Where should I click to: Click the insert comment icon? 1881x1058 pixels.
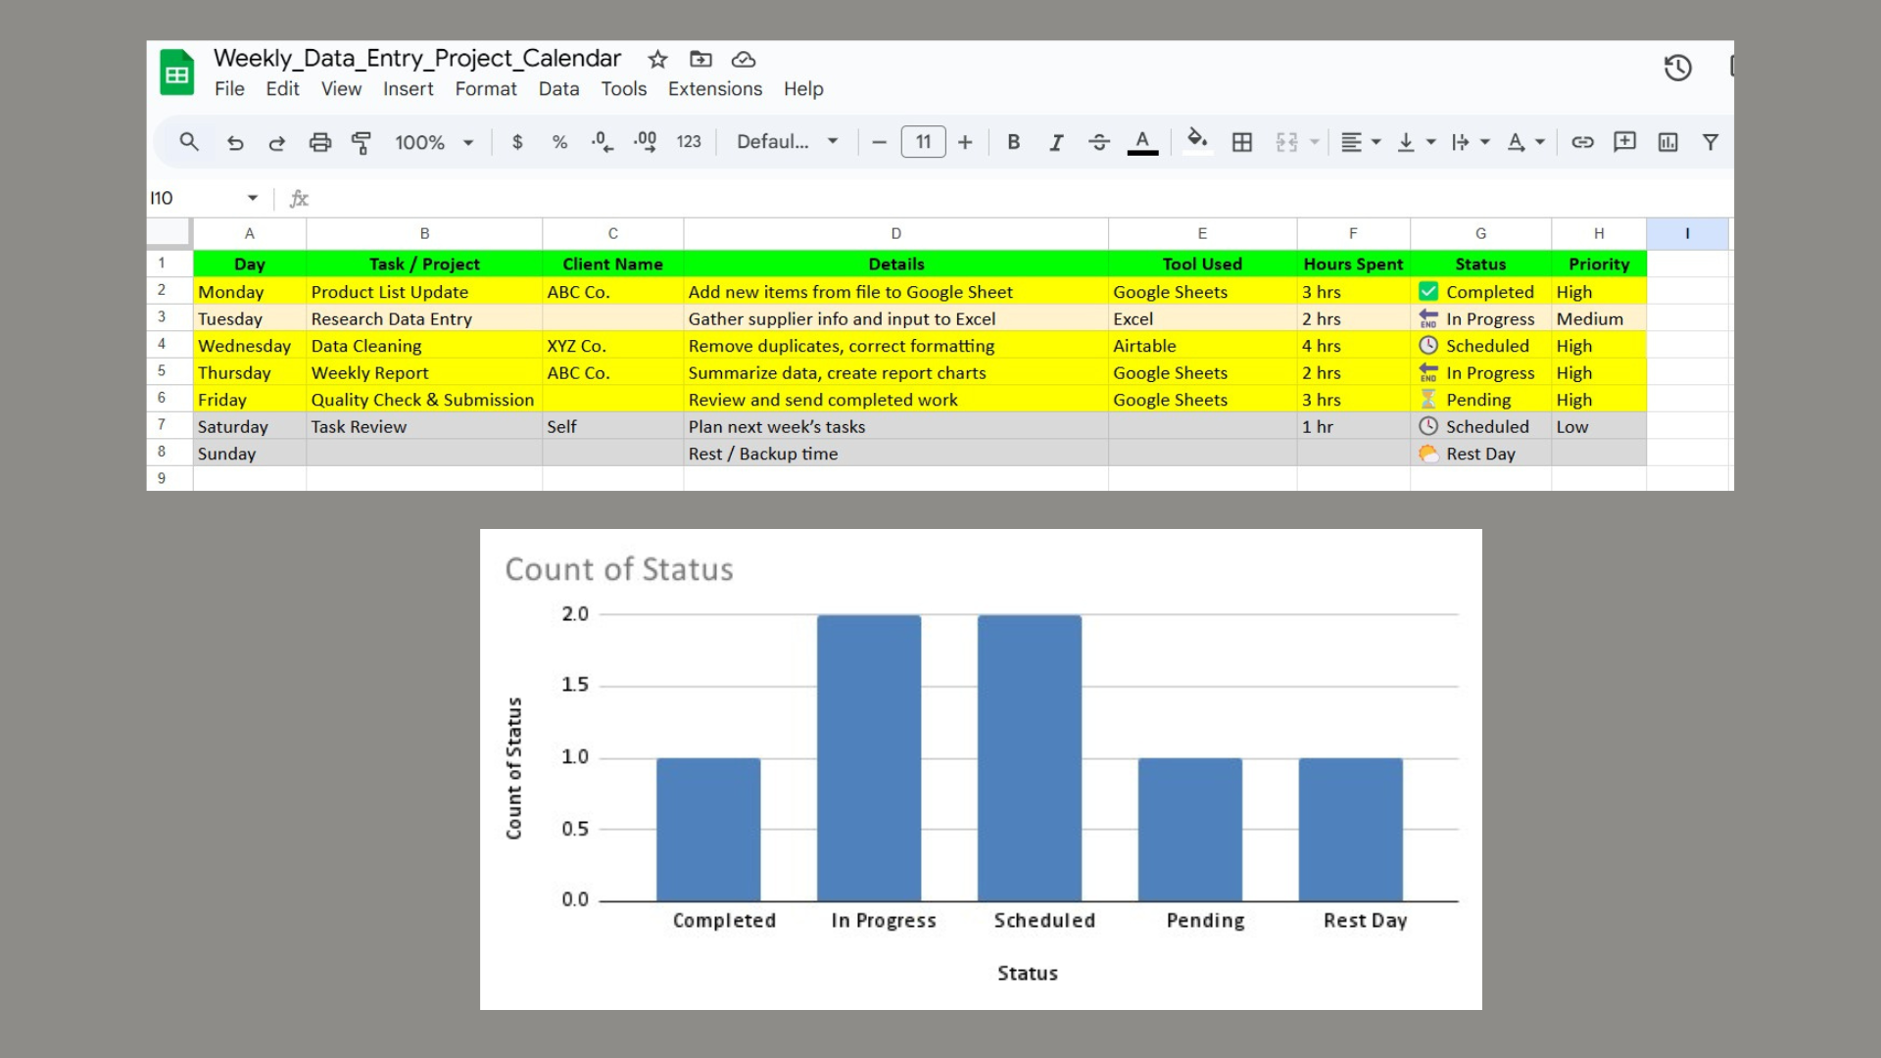click(1624, 143)
